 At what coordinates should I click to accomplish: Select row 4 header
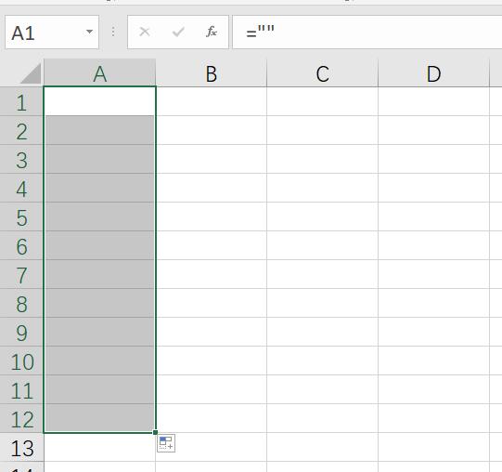21,188
